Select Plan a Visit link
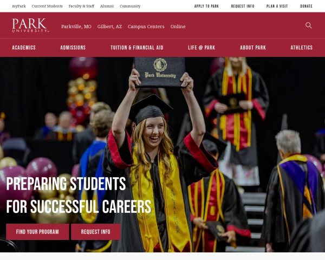Image resolution: width=325 pixels, height=260 pixels. [x=277, y=6]
